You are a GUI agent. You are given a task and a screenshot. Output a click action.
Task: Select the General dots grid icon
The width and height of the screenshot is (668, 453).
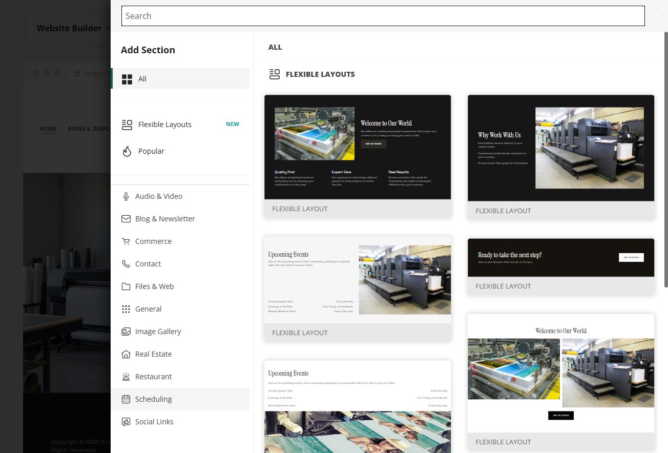pos(126,309)
